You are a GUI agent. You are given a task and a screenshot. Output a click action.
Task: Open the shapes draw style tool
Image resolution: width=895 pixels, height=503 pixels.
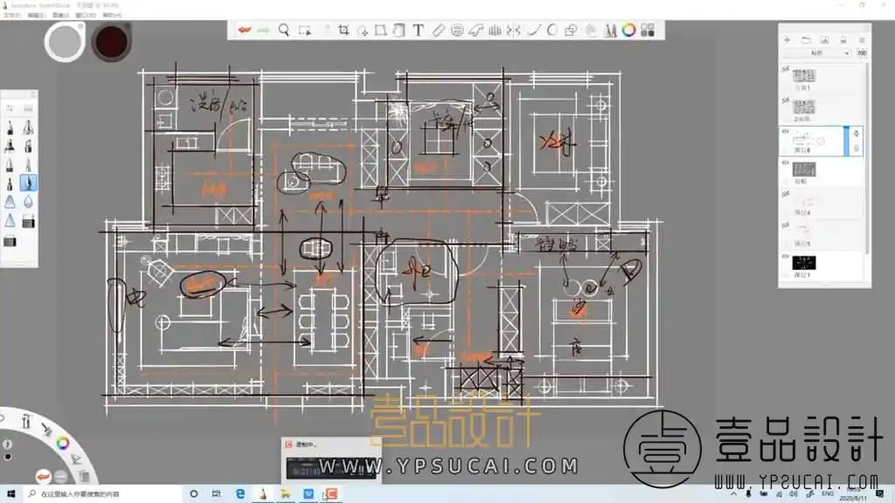[571, 31]
